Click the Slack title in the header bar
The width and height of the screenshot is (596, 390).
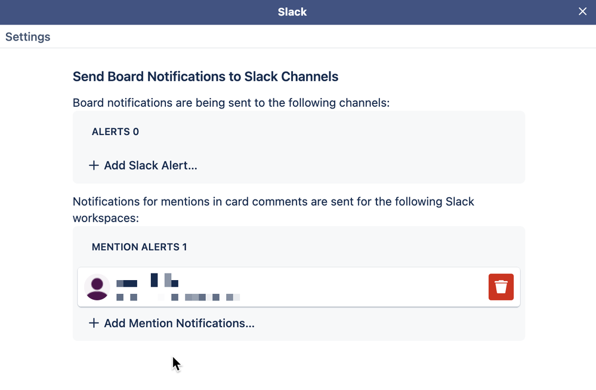(292, 12)
